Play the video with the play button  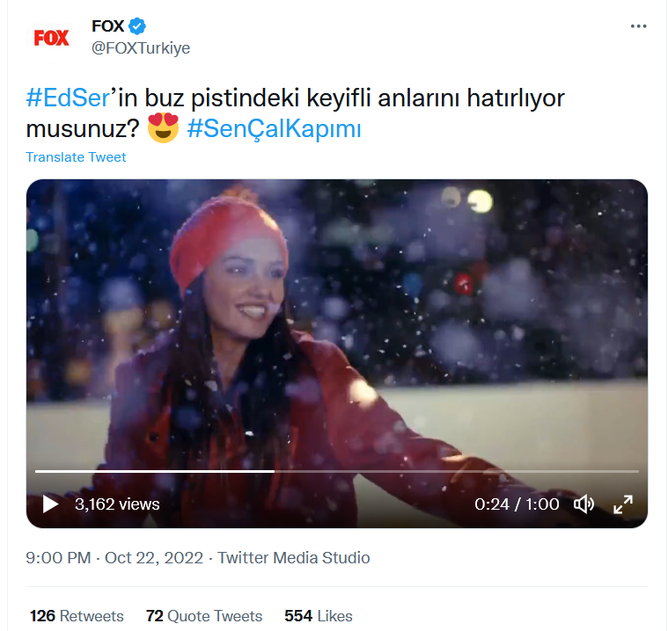(x=50, y=504)
